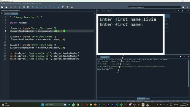Viewport: 190px width, 107px height.
Task: Select the second editor file tab
Action: [x=15, y=14]
